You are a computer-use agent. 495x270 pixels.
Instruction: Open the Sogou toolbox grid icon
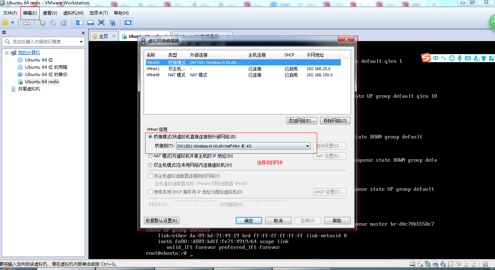(x=492, y=58)
